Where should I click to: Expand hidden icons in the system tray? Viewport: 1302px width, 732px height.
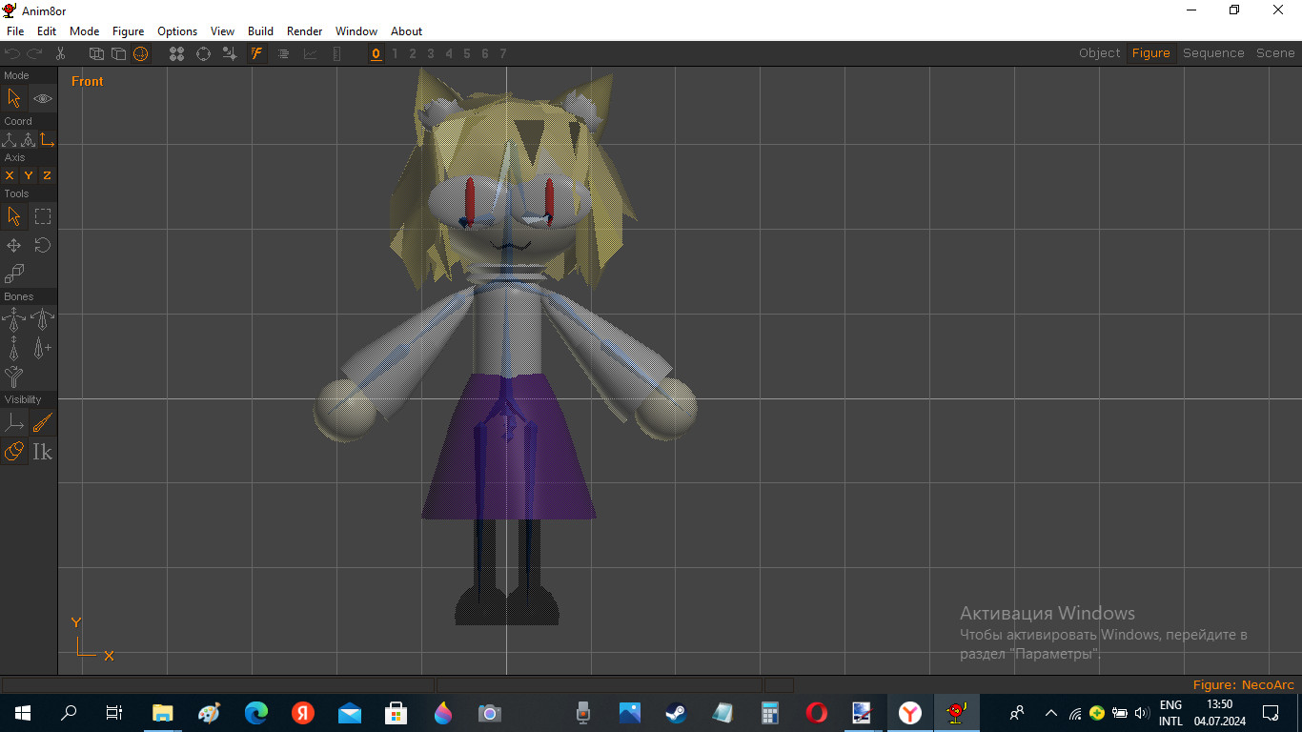pos(1049,712)
